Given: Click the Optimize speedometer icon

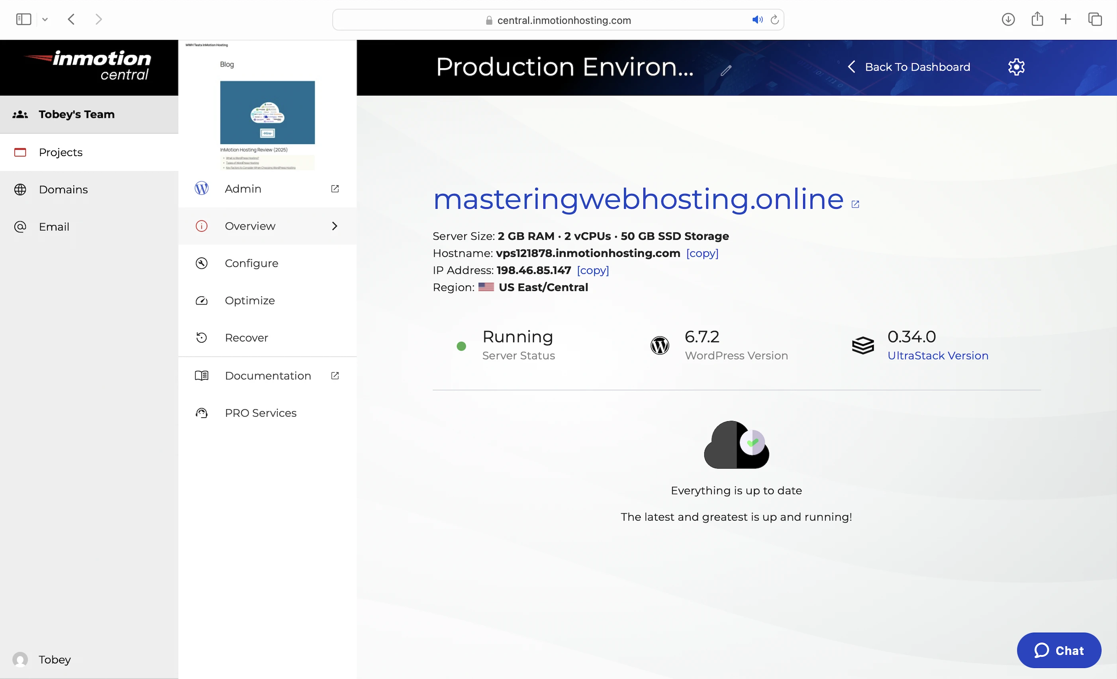Looking at the screenshot, I should [x=201, y=301].
